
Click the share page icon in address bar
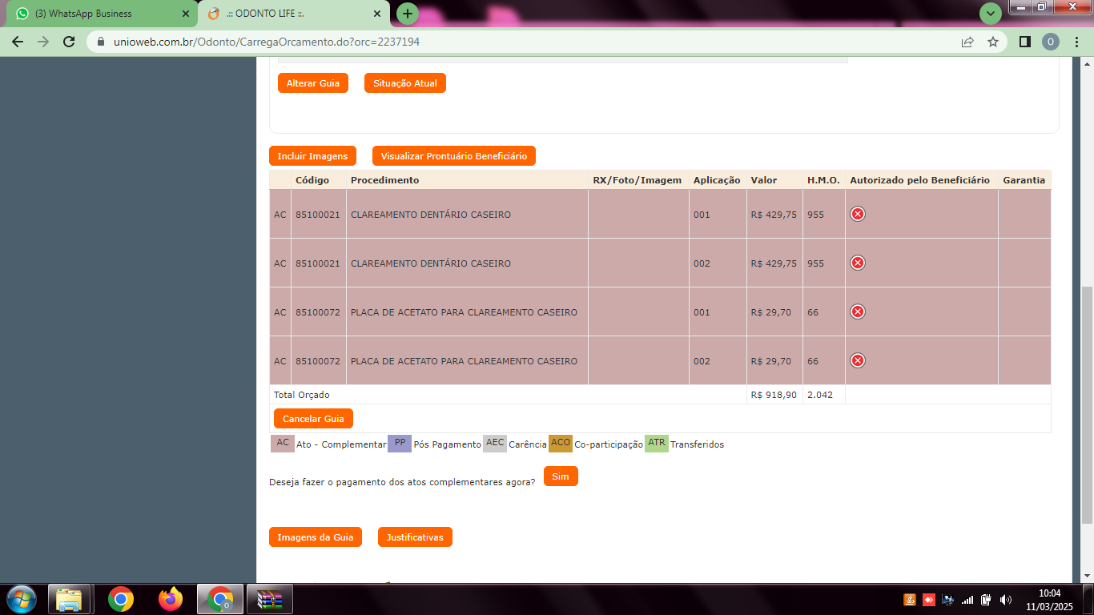tap(967, 42)
